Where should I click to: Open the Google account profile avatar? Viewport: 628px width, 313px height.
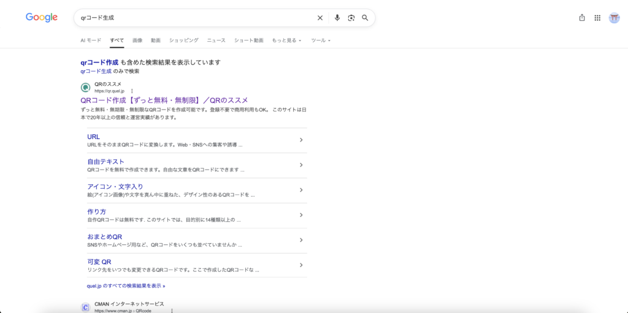[614, 18]
